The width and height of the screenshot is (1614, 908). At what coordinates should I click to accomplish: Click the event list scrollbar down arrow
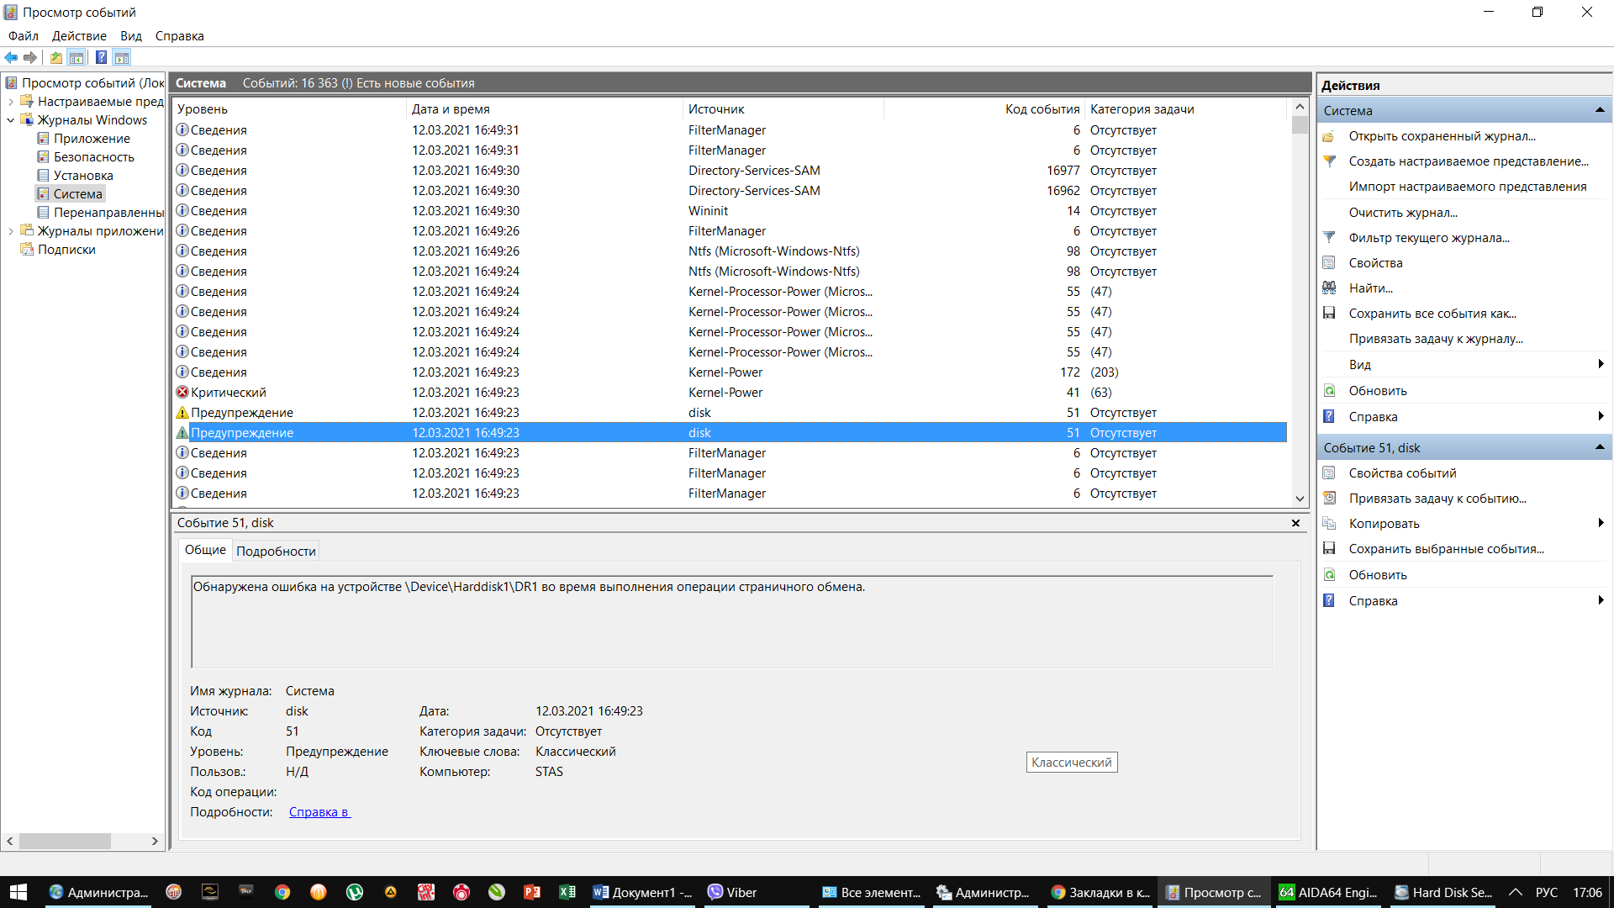click(x=1300, y=499)
